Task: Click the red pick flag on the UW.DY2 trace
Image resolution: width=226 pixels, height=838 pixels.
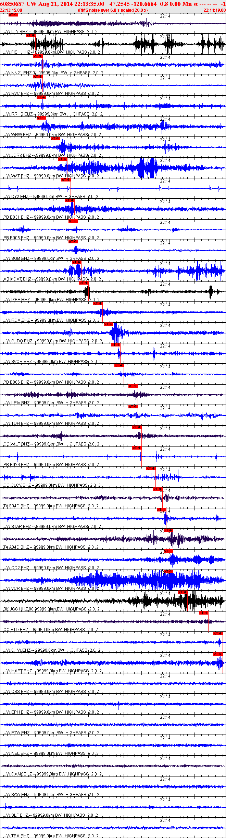Action: click(66, 180)
